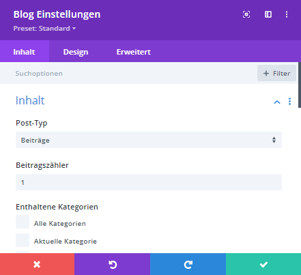Click the Inhalt section heading
Viewport: 301px width, 275px height.
point(30,100)
